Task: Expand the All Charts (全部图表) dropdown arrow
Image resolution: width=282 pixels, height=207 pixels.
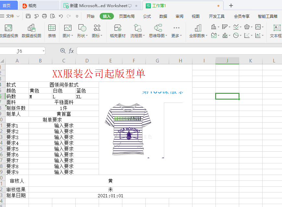Action: point(206,36)
